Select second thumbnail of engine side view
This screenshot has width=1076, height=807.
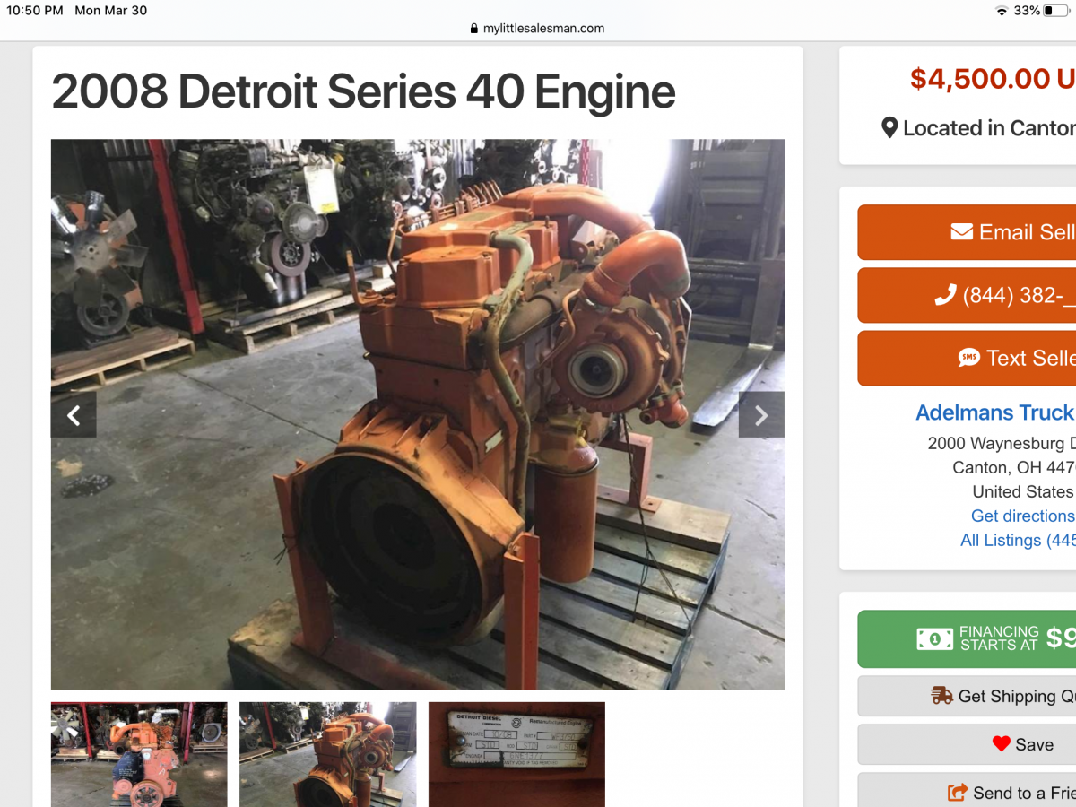tap(327, 754)
